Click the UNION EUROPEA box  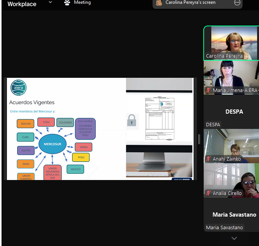26,177
